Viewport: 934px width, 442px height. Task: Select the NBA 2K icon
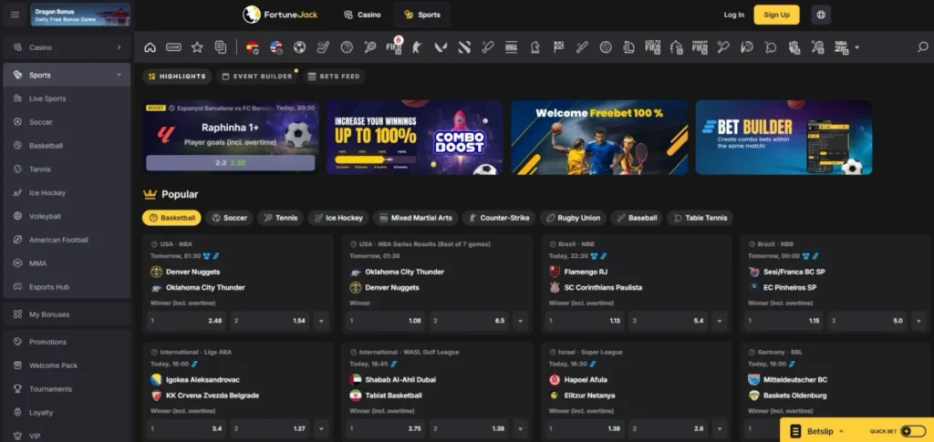point(841,47)
